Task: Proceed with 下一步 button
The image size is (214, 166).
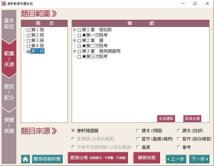Action: (x=199, y=159)
